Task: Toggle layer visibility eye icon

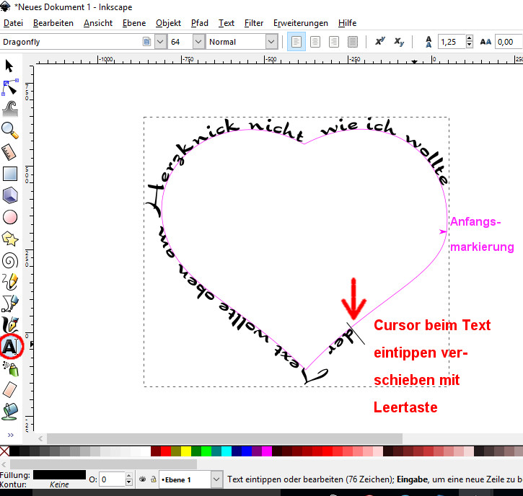Action: coord(143,479)
